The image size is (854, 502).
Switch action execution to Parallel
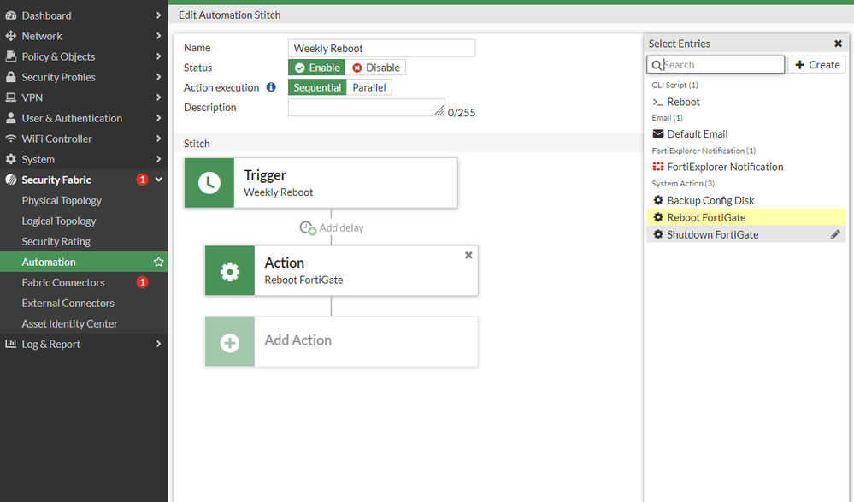pos(369,87)
